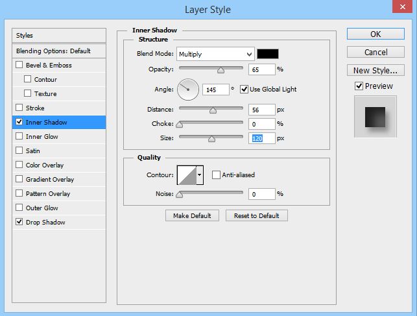Click the Opacity value field
The image size is (417, 316).
tap(262, 69)
